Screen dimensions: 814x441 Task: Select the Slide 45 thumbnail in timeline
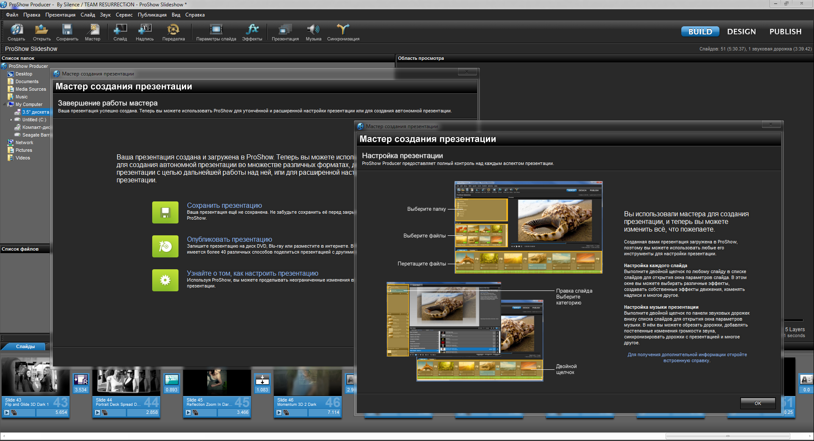pos(217,382)
